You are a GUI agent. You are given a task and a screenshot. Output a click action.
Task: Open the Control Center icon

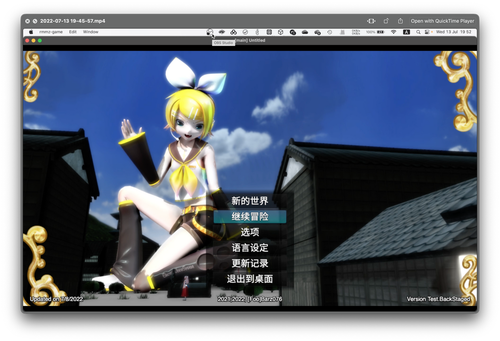tap(427, 32)
